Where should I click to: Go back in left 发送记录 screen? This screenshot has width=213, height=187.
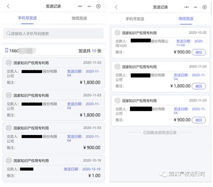pos(8,6)
